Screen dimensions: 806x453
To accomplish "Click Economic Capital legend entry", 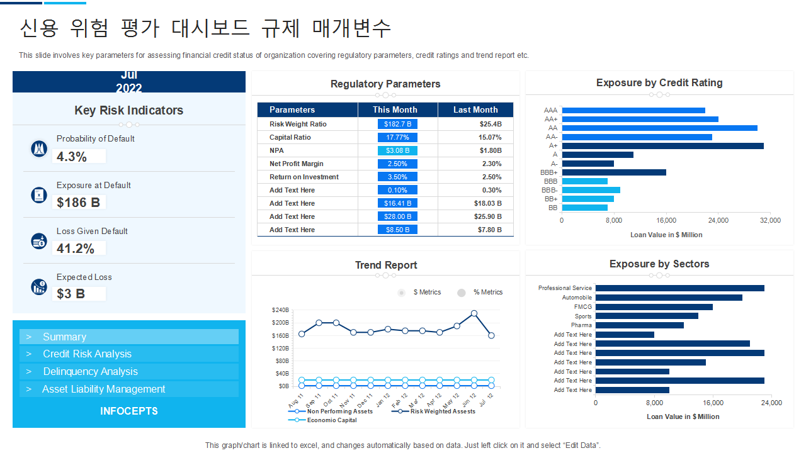I will [x=323, y=420].
